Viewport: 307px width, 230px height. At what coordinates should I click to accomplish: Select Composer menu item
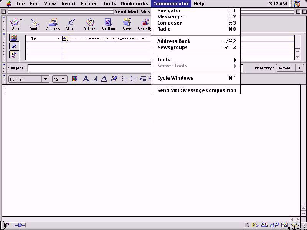coord(196,23)
